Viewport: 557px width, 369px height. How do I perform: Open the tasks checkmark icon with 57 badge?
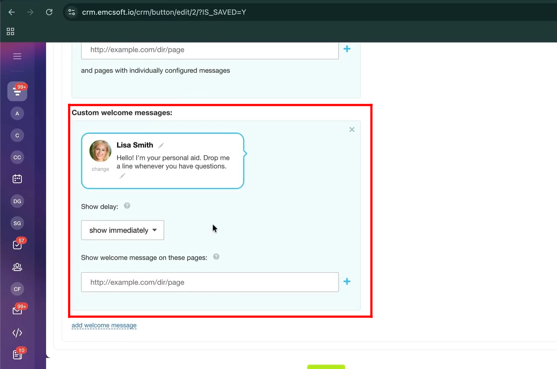[x=17, y=245]
